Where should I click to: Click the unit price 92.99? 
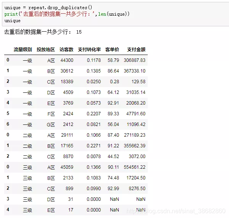tap(113, 189)
